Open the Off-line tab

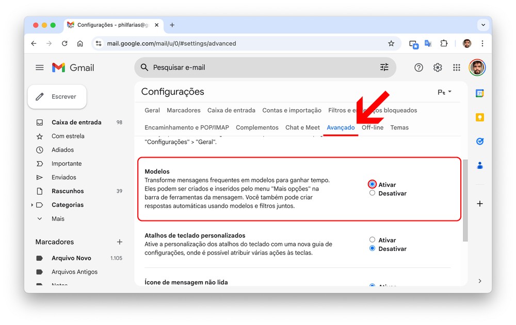tap(373, 128)
